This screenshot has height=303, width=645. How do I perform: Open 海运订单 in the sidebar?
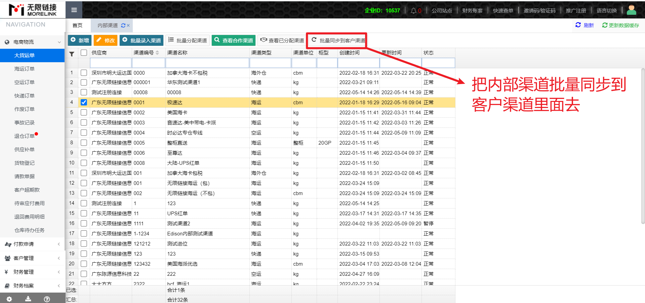tap(24, 69)
